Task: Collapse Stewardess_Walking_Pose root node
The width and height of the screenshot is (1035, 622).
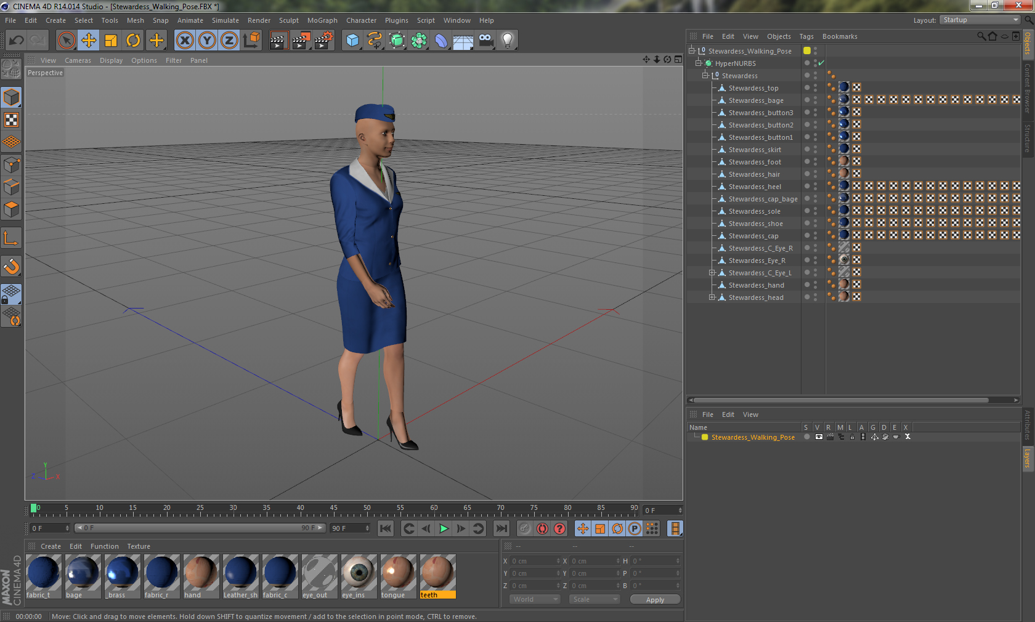Action: click(x=692, y=50)
